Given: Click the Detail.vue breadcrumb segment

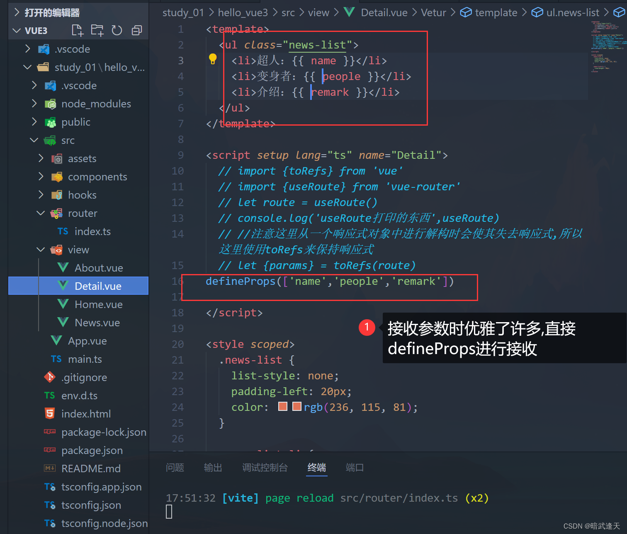Looking at the screenshot, I should (384, 12).
